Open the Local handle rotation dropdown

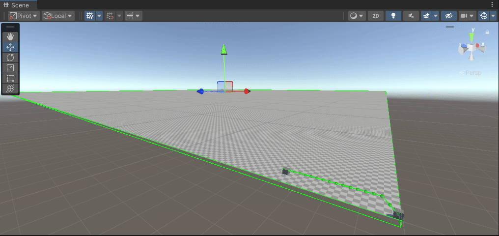point(58,16)
